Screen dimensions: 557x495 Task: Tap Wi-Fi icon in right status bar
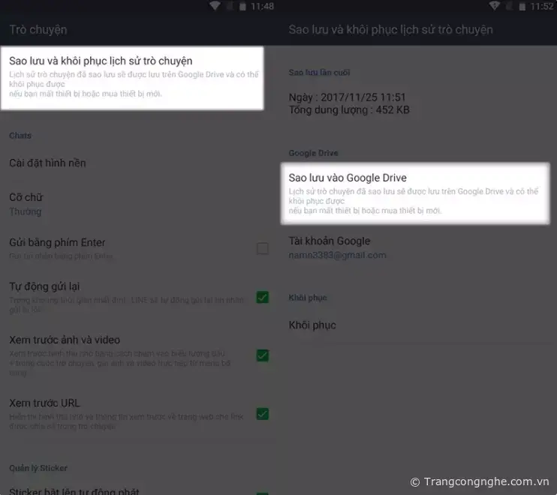[495, 6]
